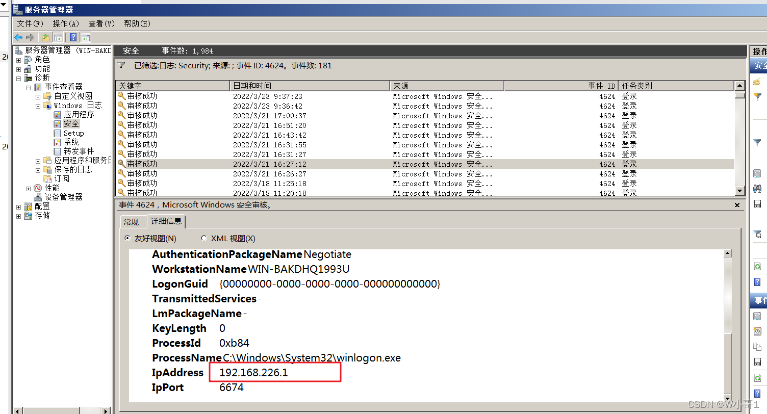Click the open saved log folder icon

coord(757,82)
